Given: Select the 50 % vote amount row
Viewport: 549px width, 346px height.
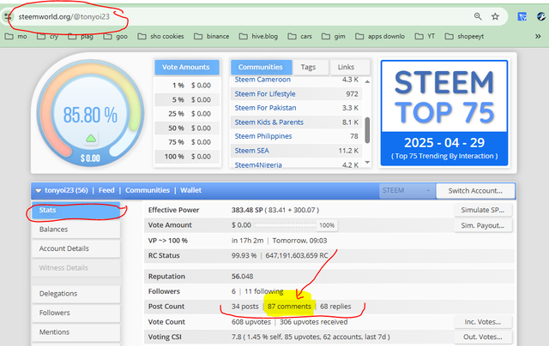Looking at the screenshot, I should [187, 128].
